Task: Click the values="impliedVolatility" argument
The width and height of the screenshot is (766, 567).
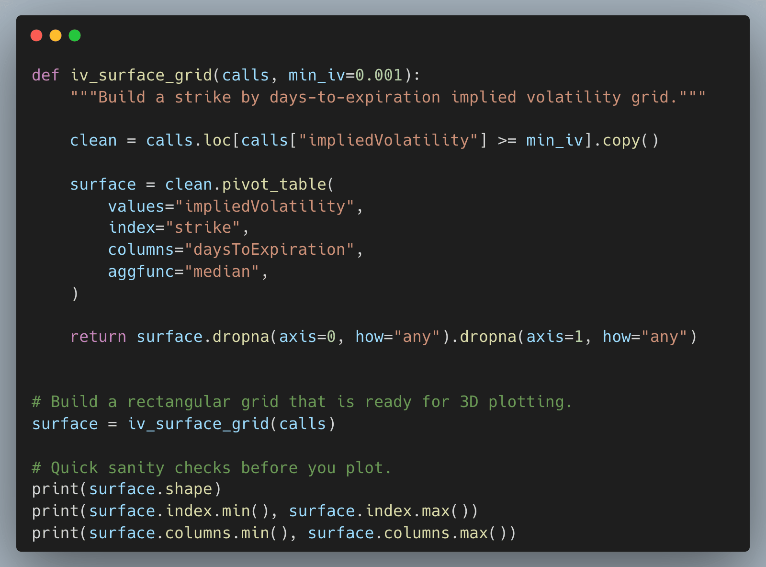Action: click(232, 206)
